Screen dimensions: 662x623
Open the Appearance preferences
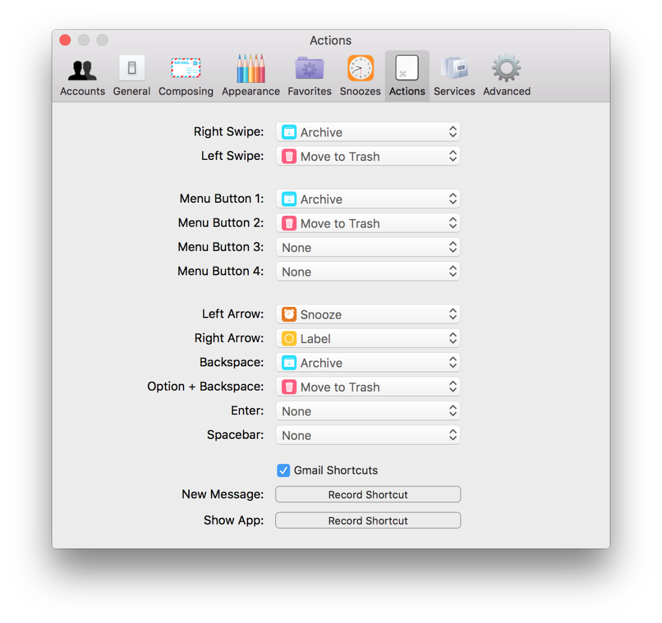tap(250, 75)
